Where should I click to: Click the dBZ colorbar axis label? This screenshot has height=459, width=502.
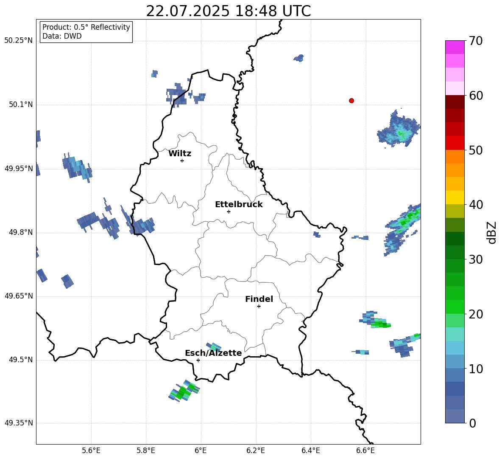click(492, 232)
